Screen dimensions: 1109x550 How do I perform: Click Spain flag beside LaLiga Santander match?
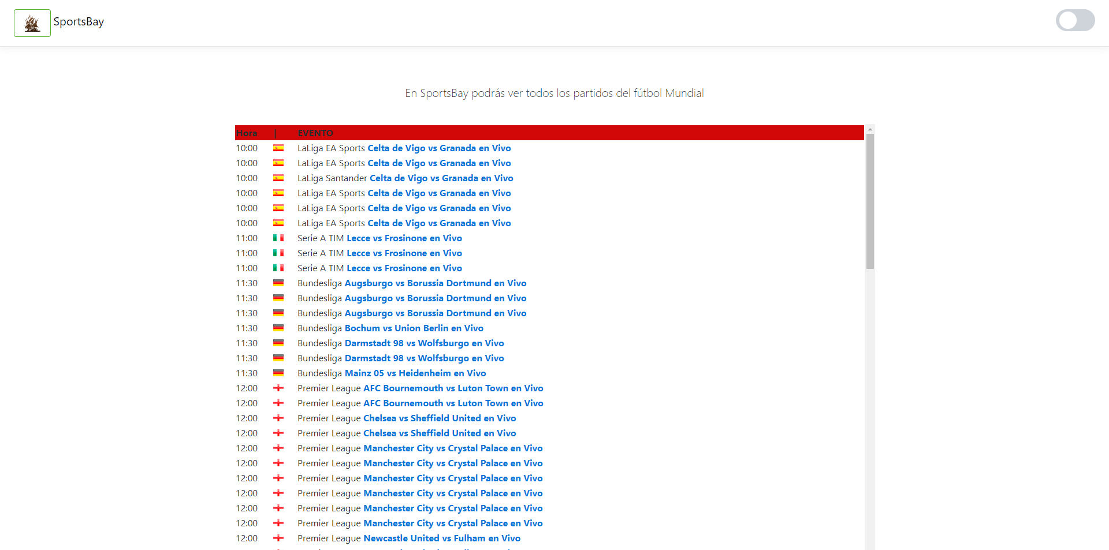click(278, 178)
